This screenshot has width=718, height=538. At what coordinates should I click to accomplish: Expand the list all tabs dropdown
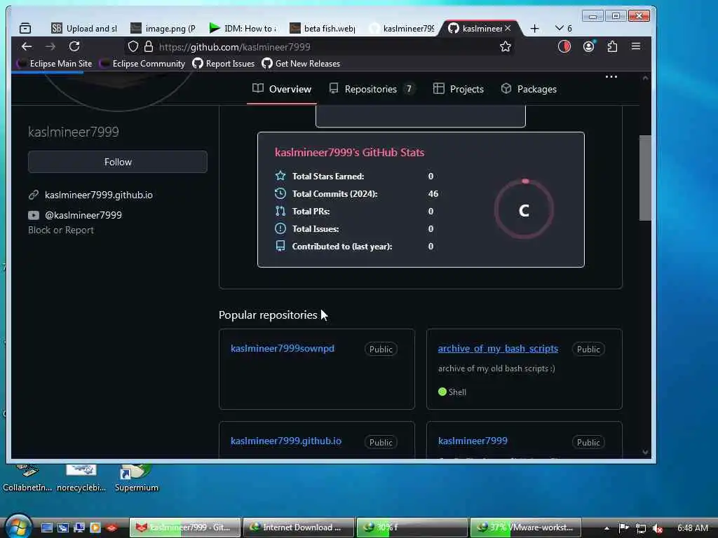point(563,28)
